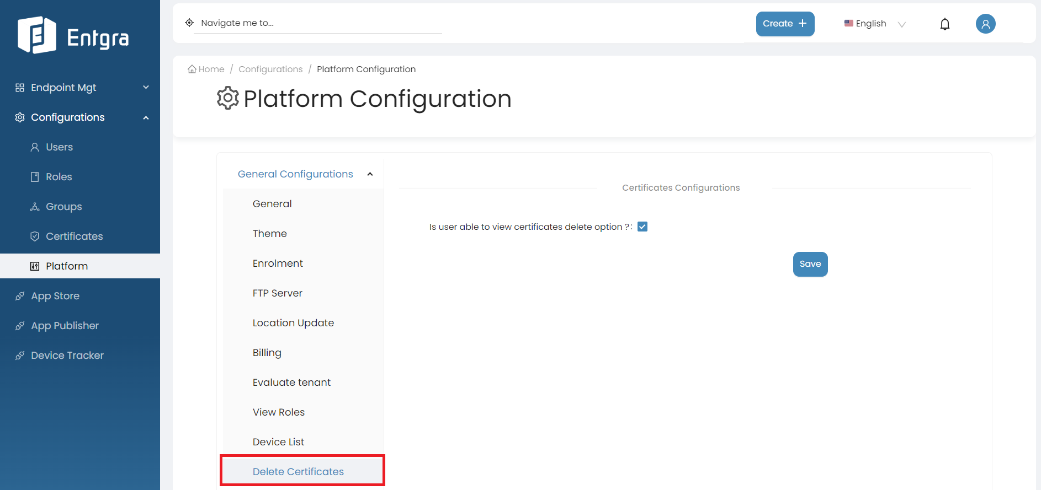Click the Users person icon in sidebar

(35, 147)
